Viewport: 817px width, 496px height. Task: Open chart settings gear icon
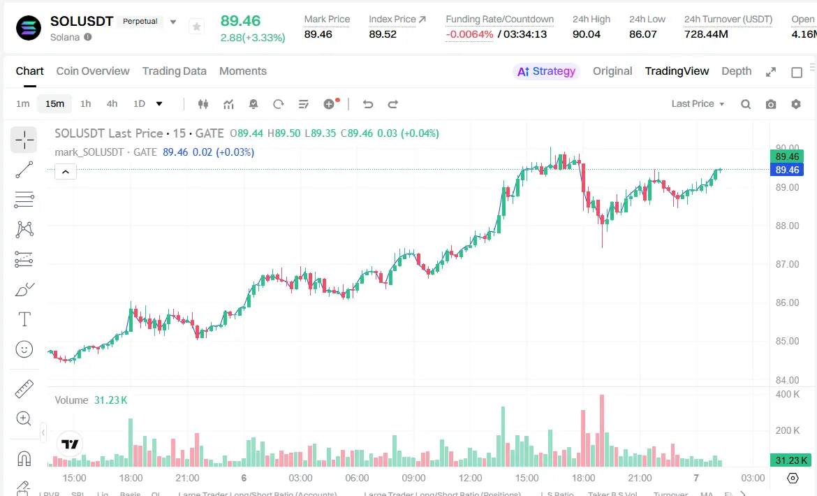[795, 104]
